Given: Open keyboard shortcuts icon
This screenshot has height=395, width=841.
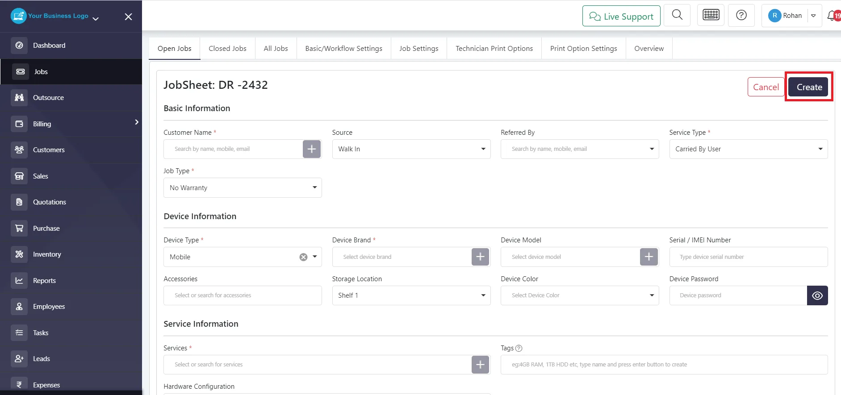Looking at the screenshot, I should click(711, 15).
